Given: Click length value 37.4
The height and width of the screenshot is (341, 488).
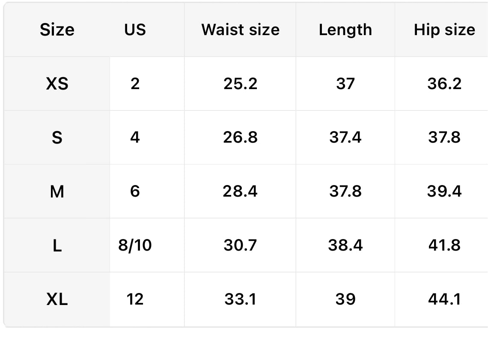Looking at the screenshot, I should 345,138.
